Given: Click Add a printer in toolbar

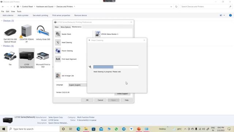Looking at the screenshot, I should (x=23, y=15).
